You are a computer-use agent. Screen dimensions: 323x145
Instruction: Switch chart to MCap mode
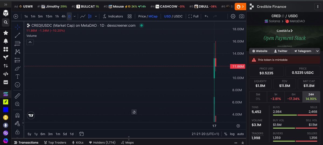coord(153,16)
